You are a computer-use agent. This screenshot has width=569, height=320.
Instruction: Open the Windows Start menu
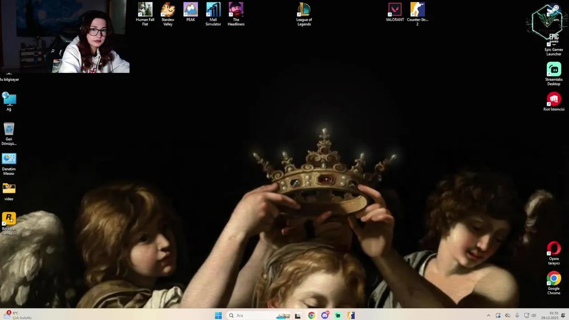point(218,316)
